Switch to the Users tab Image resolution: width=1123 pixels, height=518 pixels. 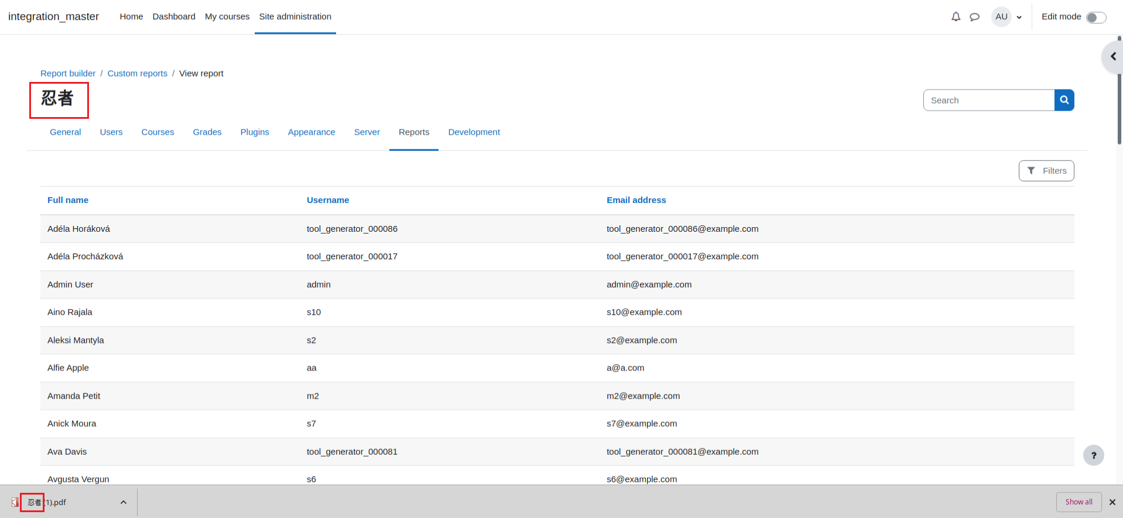[111, 132]
